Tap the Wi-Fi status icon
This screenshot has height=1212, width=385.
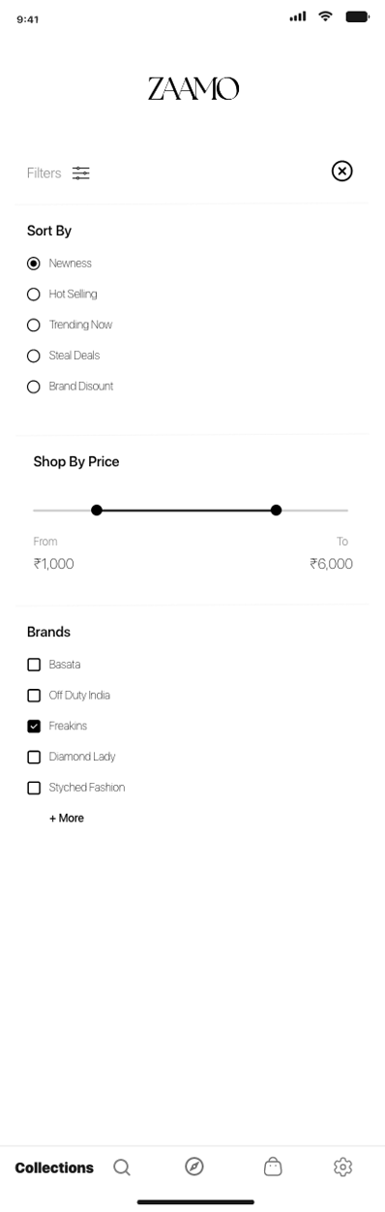(325, 16)
